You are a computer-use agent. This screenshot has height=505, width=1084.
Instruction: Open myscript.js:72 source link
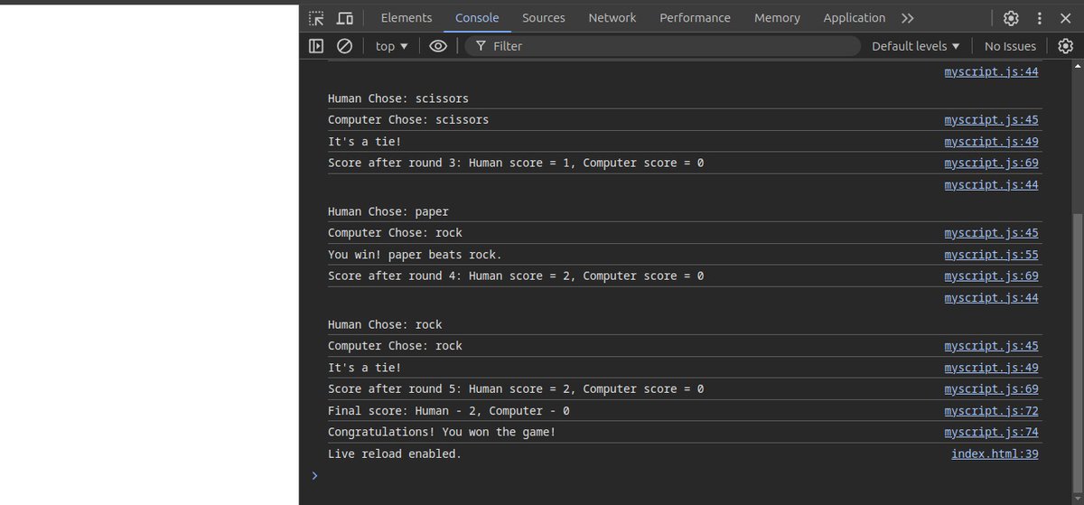(x=992, y=411)
